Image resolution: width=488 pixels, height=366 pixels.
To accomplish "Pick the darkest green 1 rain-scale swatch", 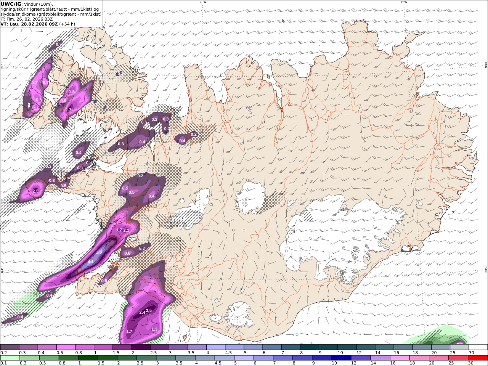I will [x=88, y=358].
